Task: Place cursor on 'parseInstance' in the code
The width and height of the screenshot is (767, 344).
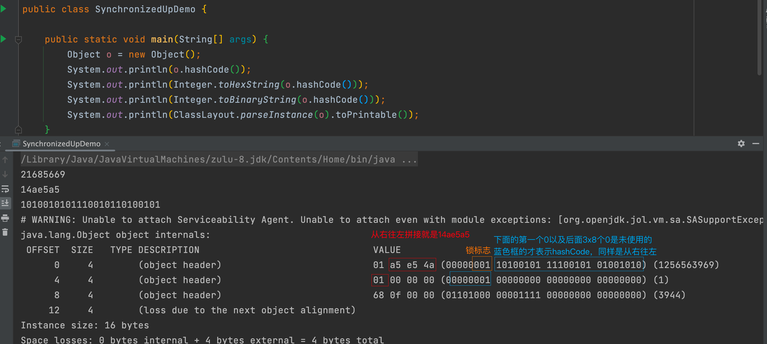Action: (277, 115)
